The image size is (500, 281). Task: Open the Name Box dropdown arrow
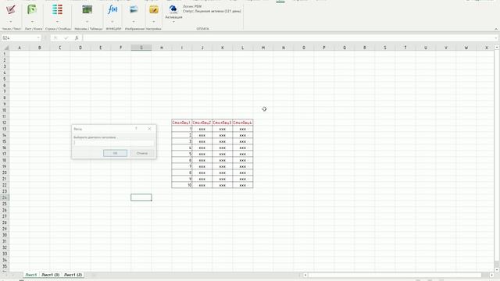click(x=38, y=38)
